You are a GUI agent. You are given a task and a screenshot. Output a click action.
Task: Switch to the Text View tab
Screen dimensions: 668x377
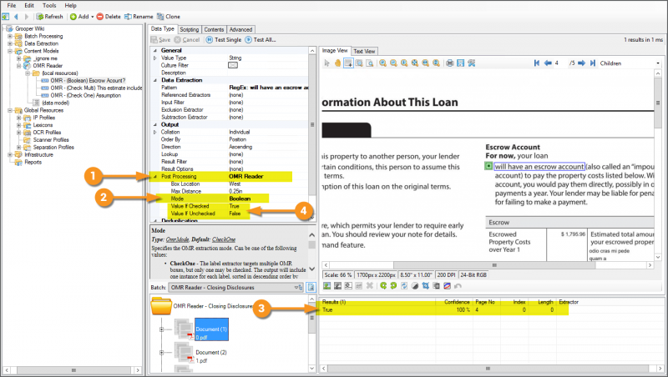(x=364, y=51)
